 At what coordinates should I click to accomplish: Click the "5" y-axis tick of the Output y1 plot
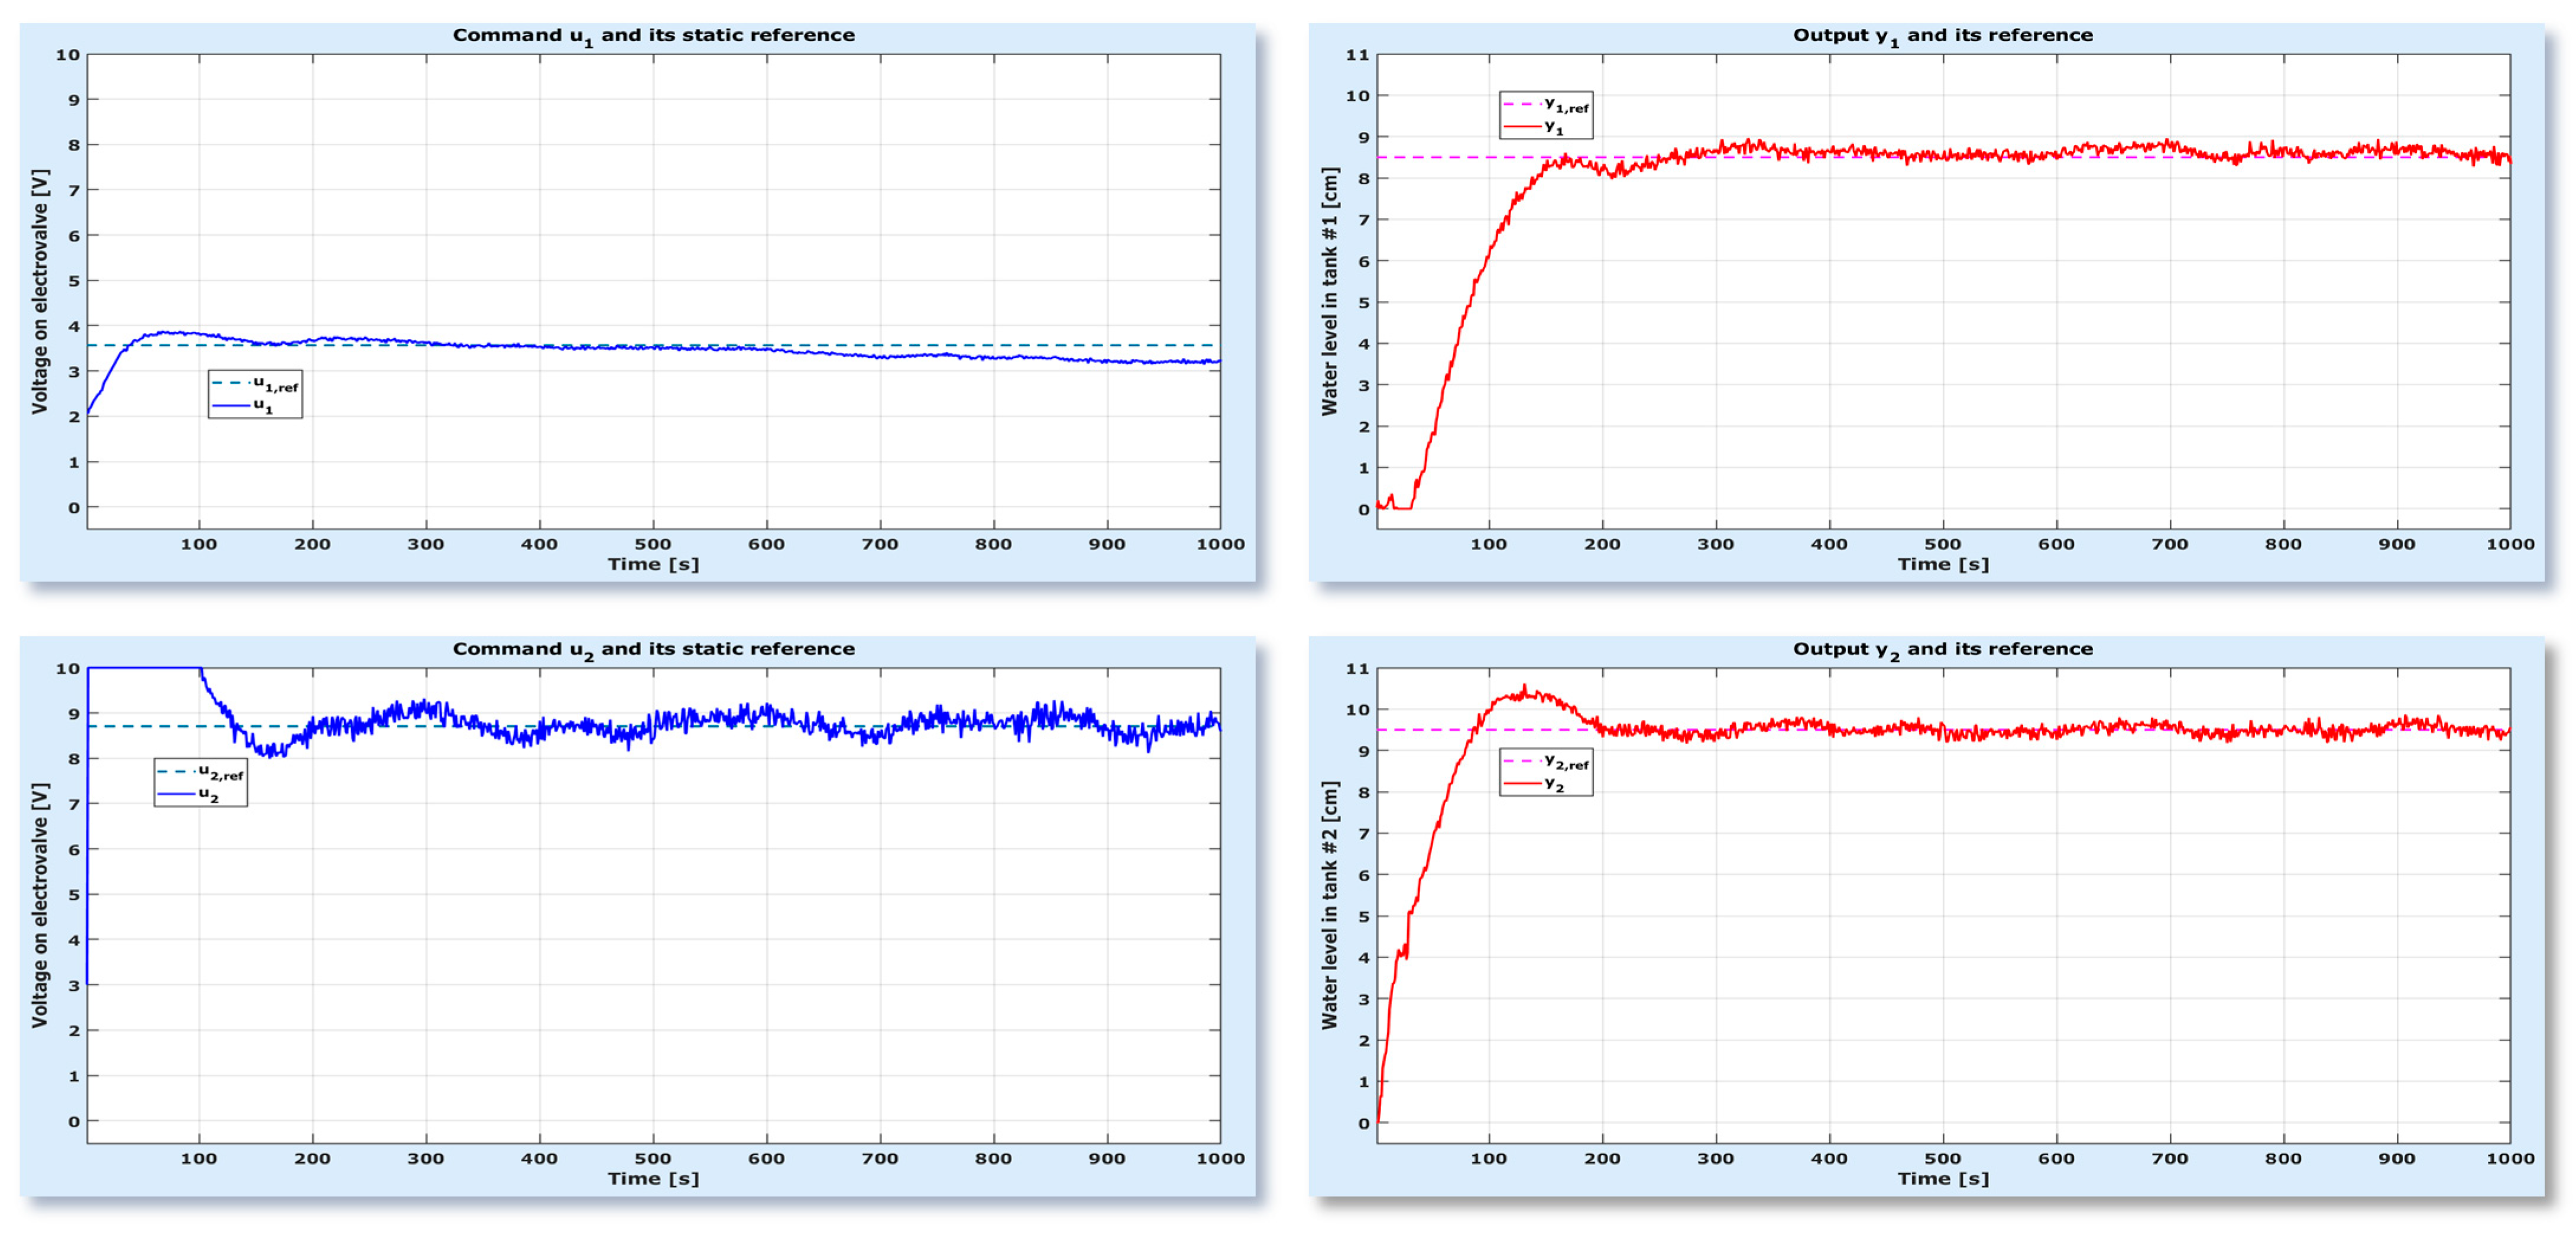click(x=1363, y=302)
